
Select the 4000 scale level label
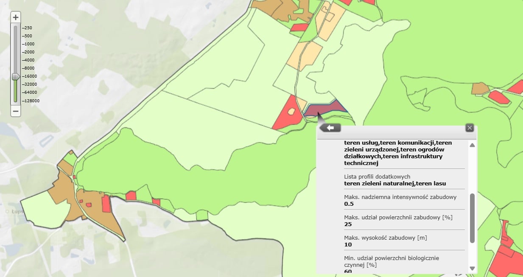pyautogui.click(x=29, y=60)
